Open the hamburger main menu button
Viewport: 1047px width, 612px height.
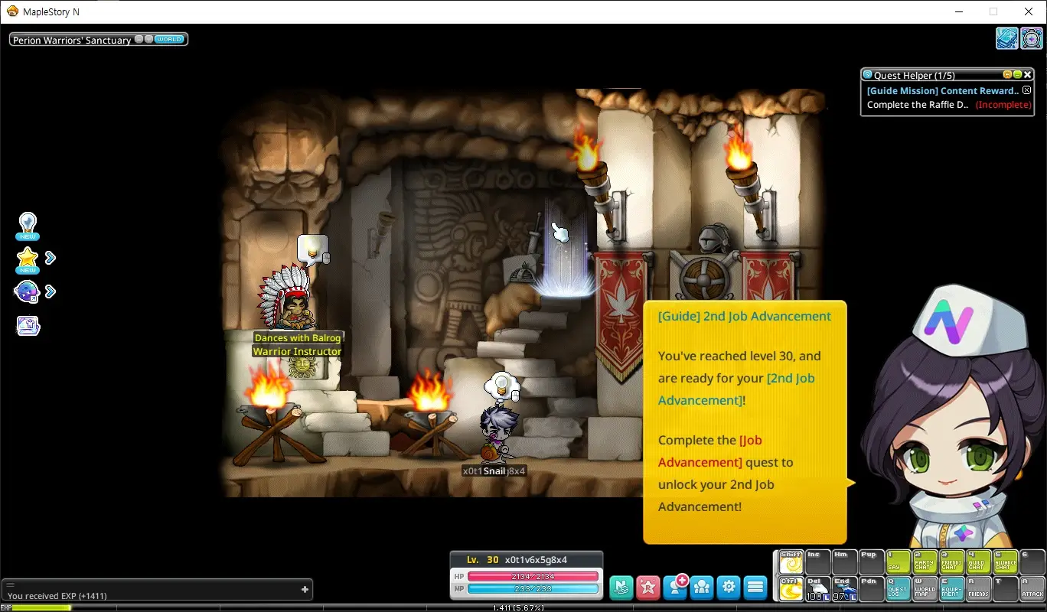755,587
